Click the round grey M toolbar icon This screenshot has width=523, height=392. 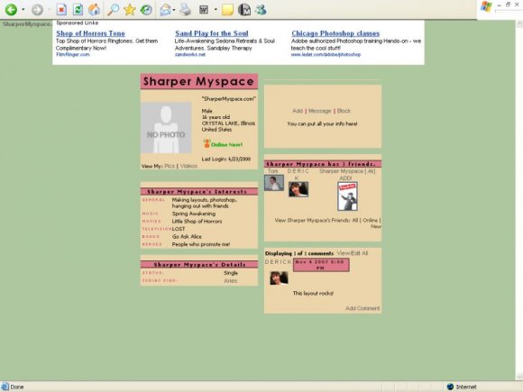click(x=244, y=10)
